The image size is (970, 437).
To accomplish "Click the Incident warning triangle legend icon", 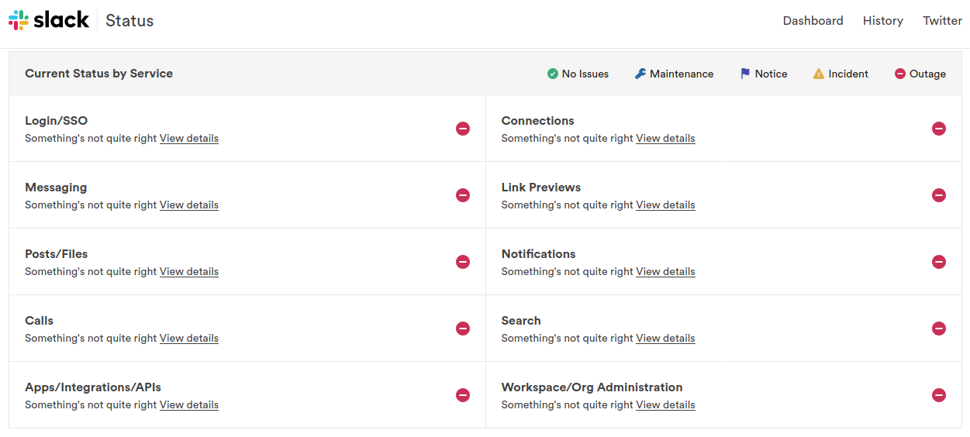I will (819, 74).
